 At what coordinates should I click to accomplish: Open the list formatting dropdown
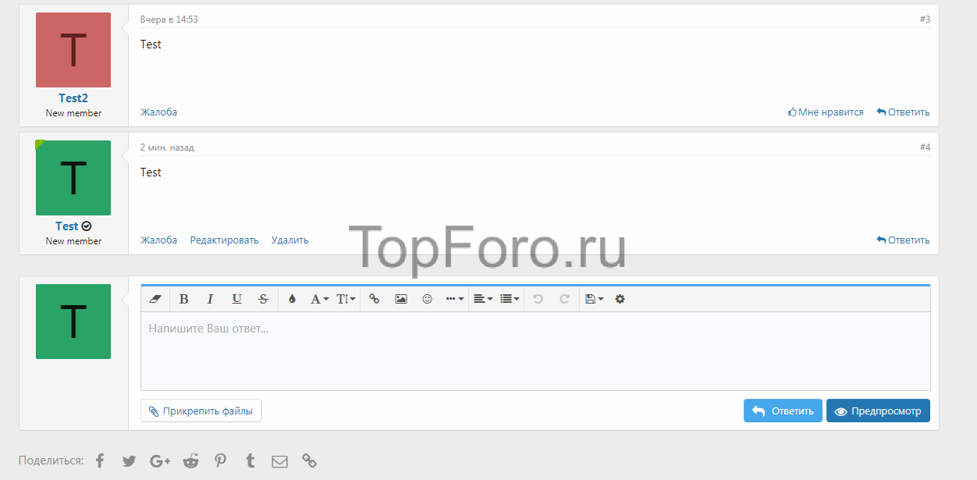click(x=510, y=299)
